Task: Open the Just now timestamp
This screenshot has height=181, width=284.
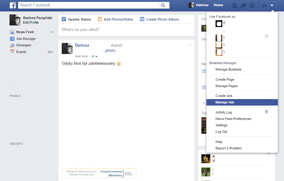Action: point(81,56)
